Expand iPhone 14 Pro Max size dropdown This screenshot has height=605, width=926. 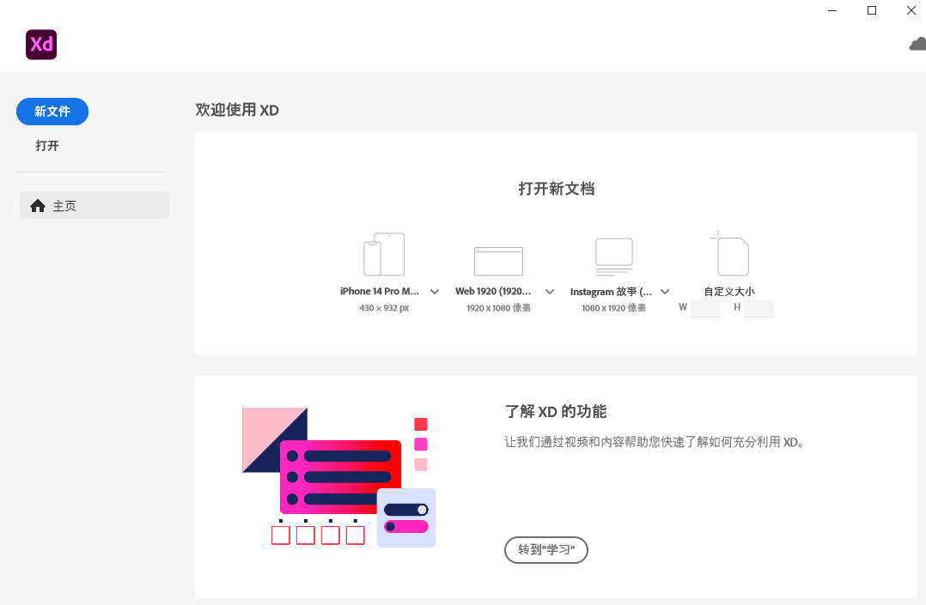tap(435, 292)
